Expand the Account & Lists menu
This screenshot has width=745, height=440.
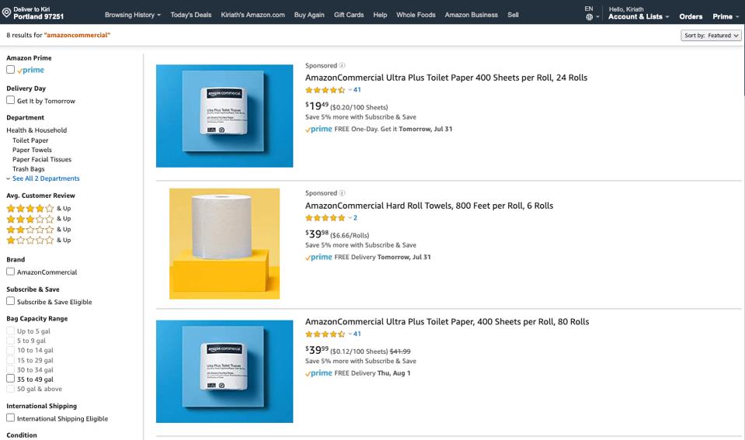tap(638, 16)
